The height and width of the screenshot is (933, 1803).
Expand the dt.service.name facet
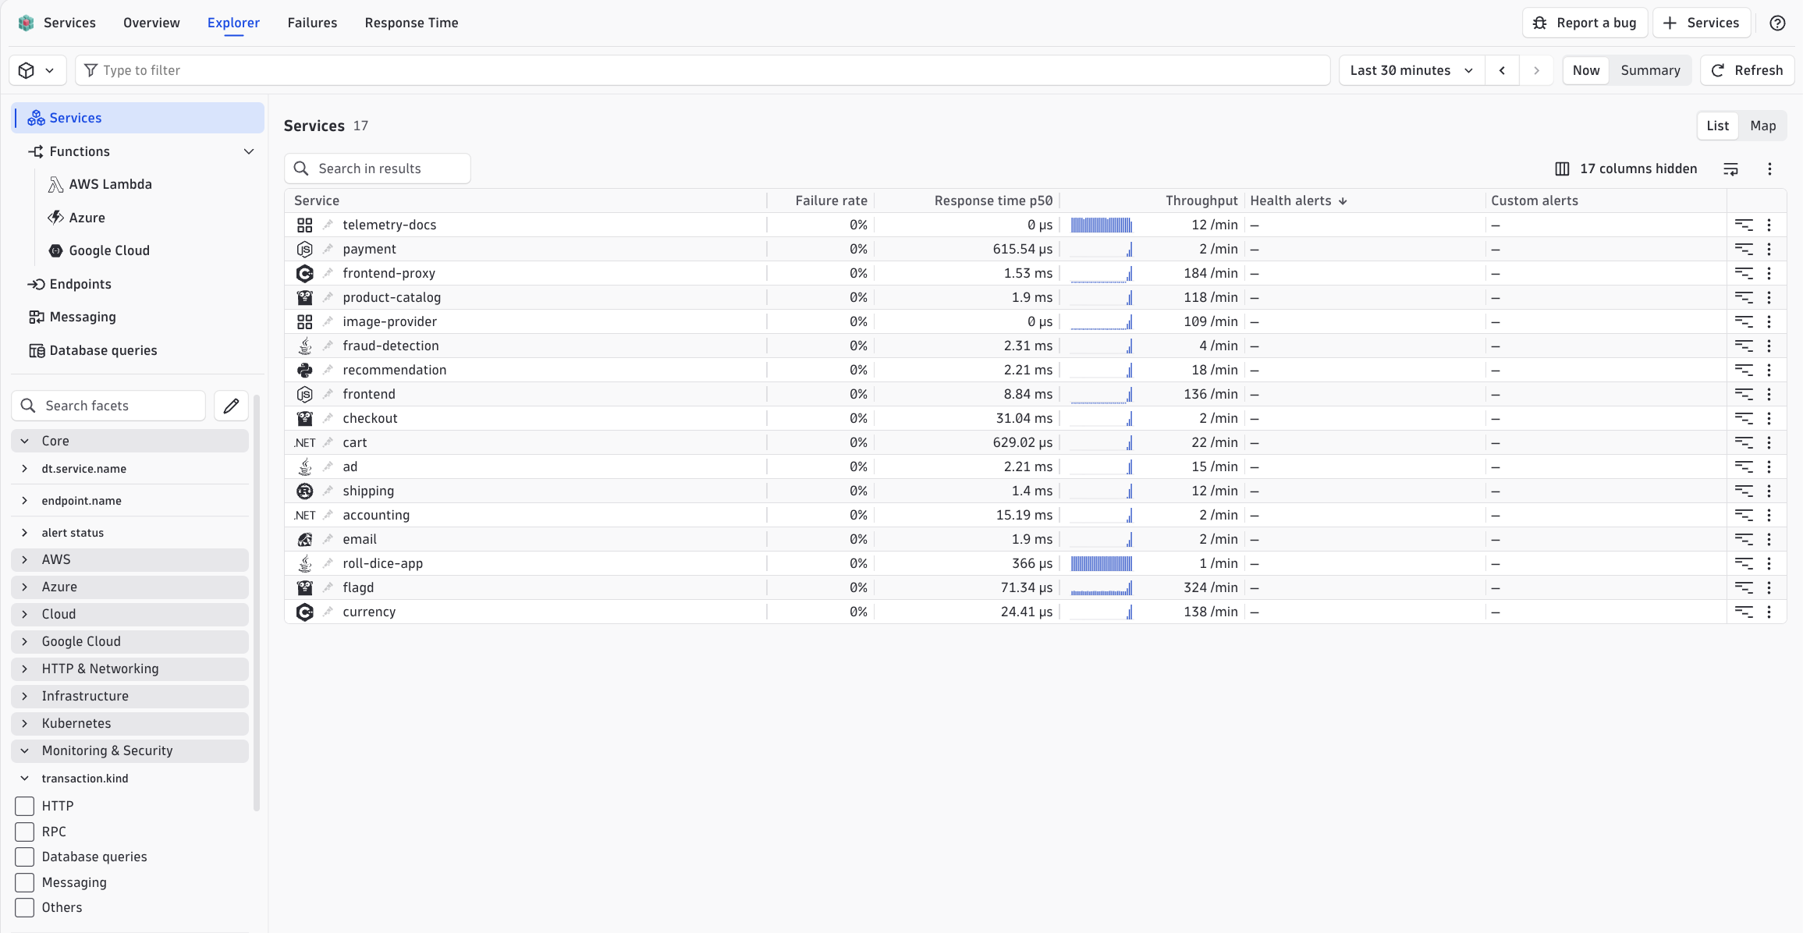(24, 469)
